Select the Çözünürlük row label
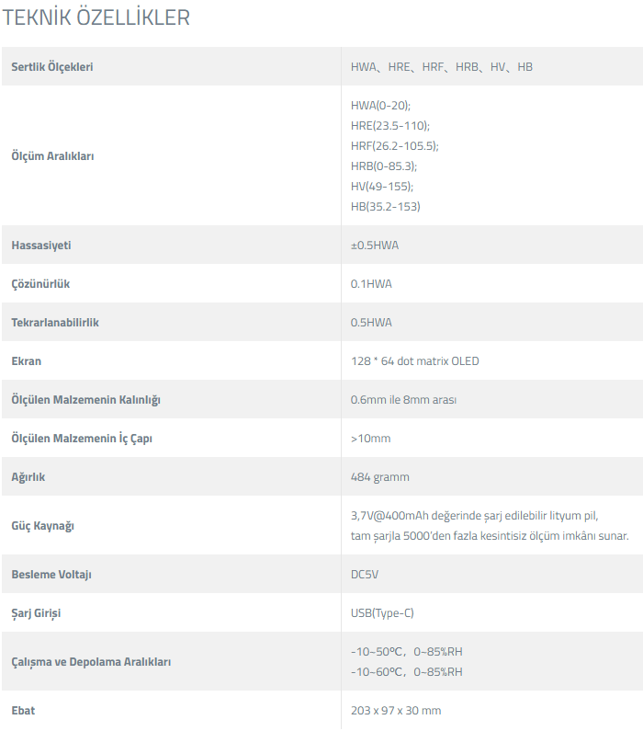 coord(40,284)
